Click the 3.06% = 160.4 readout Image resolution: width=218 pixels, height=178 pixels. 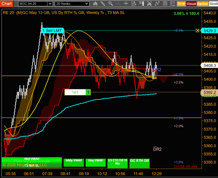(x=186, y=14)
